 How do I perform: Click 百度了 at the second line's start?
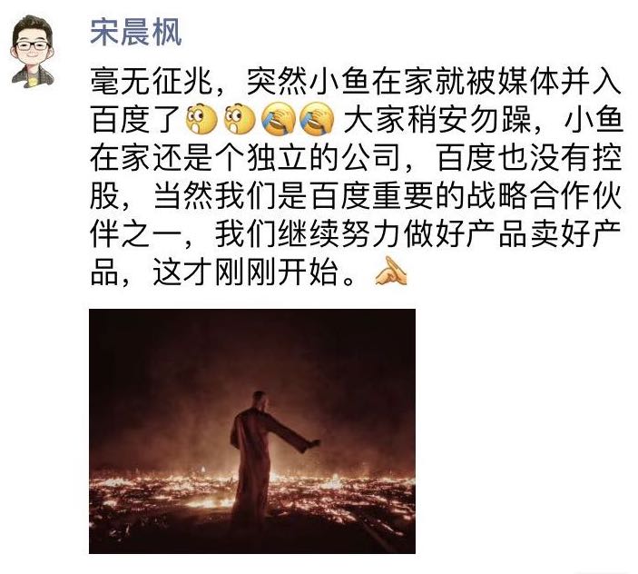click(x=136, y=120)
